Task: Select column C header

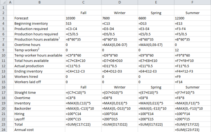Action: [x=83, y=2]
